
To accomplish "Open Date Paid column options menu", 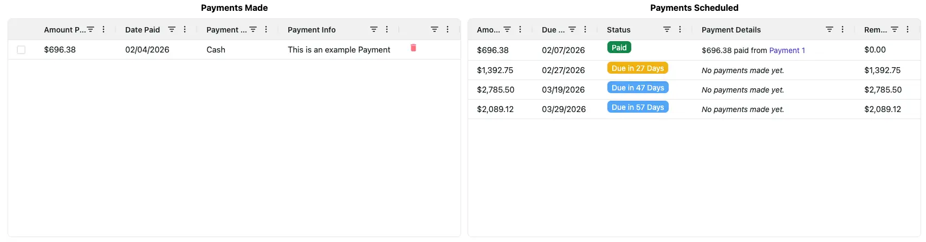I will pyautogui.click(x=185, y=30).
